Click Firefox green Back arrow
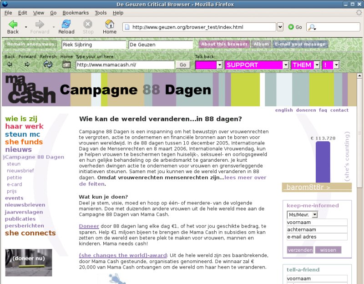Screen dimensions: 364x284 point(13,24)
